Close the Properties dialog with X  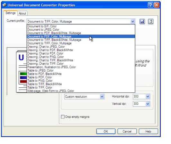(157, 5)
